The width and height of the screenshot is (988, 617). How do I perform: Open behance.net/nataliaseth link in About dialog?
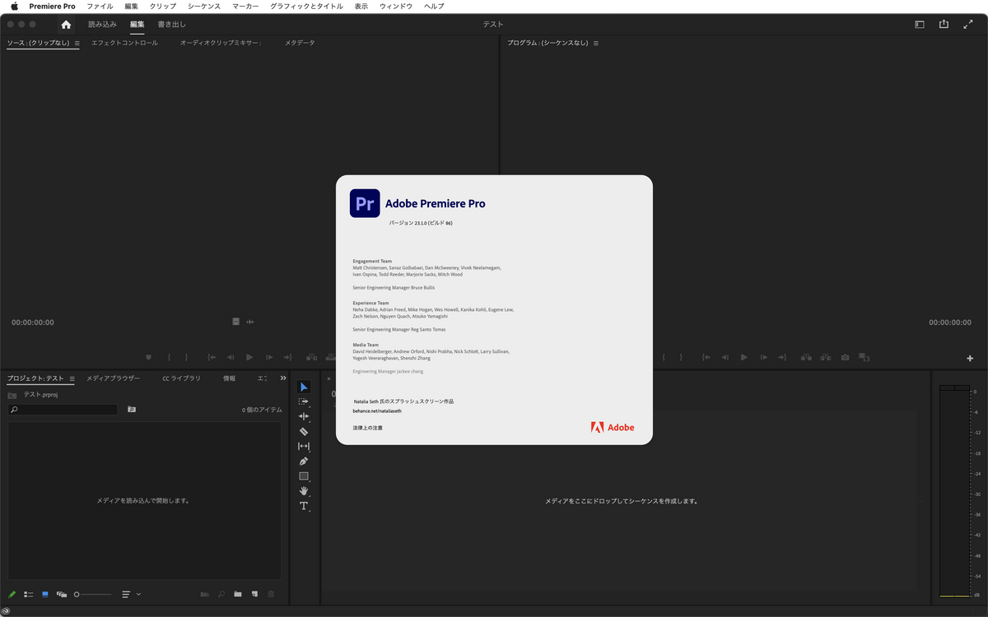click(375, 410)
